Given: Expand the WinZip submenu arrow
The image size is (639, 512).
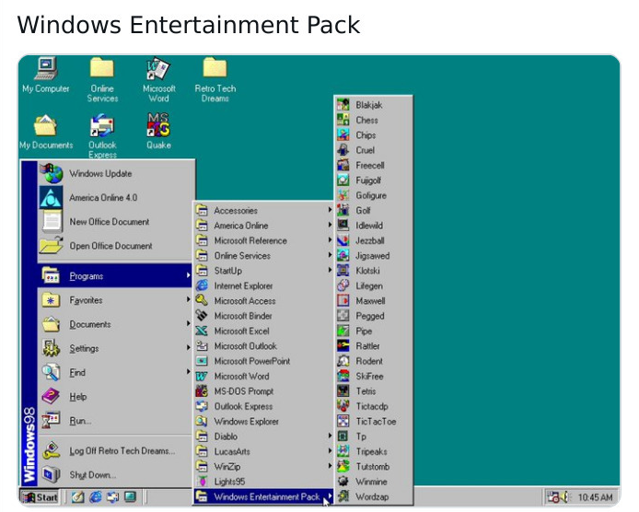Looking at the screenshot, I should [x=330, y=466].
